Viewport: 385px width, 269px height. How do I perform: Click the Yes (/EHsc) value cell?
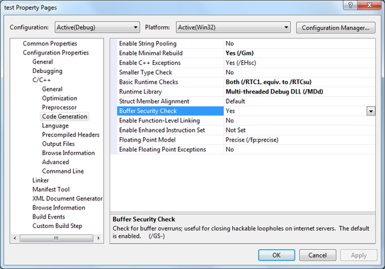pos(300,63)
